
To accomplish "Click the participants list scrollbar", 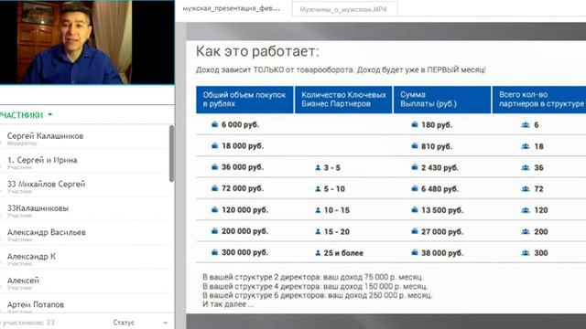I will (x=171, y=154).
